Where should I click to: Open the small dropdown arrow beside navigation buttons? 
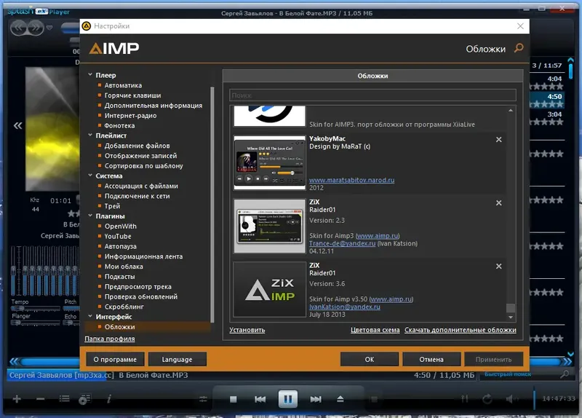(x=49, y=28)
